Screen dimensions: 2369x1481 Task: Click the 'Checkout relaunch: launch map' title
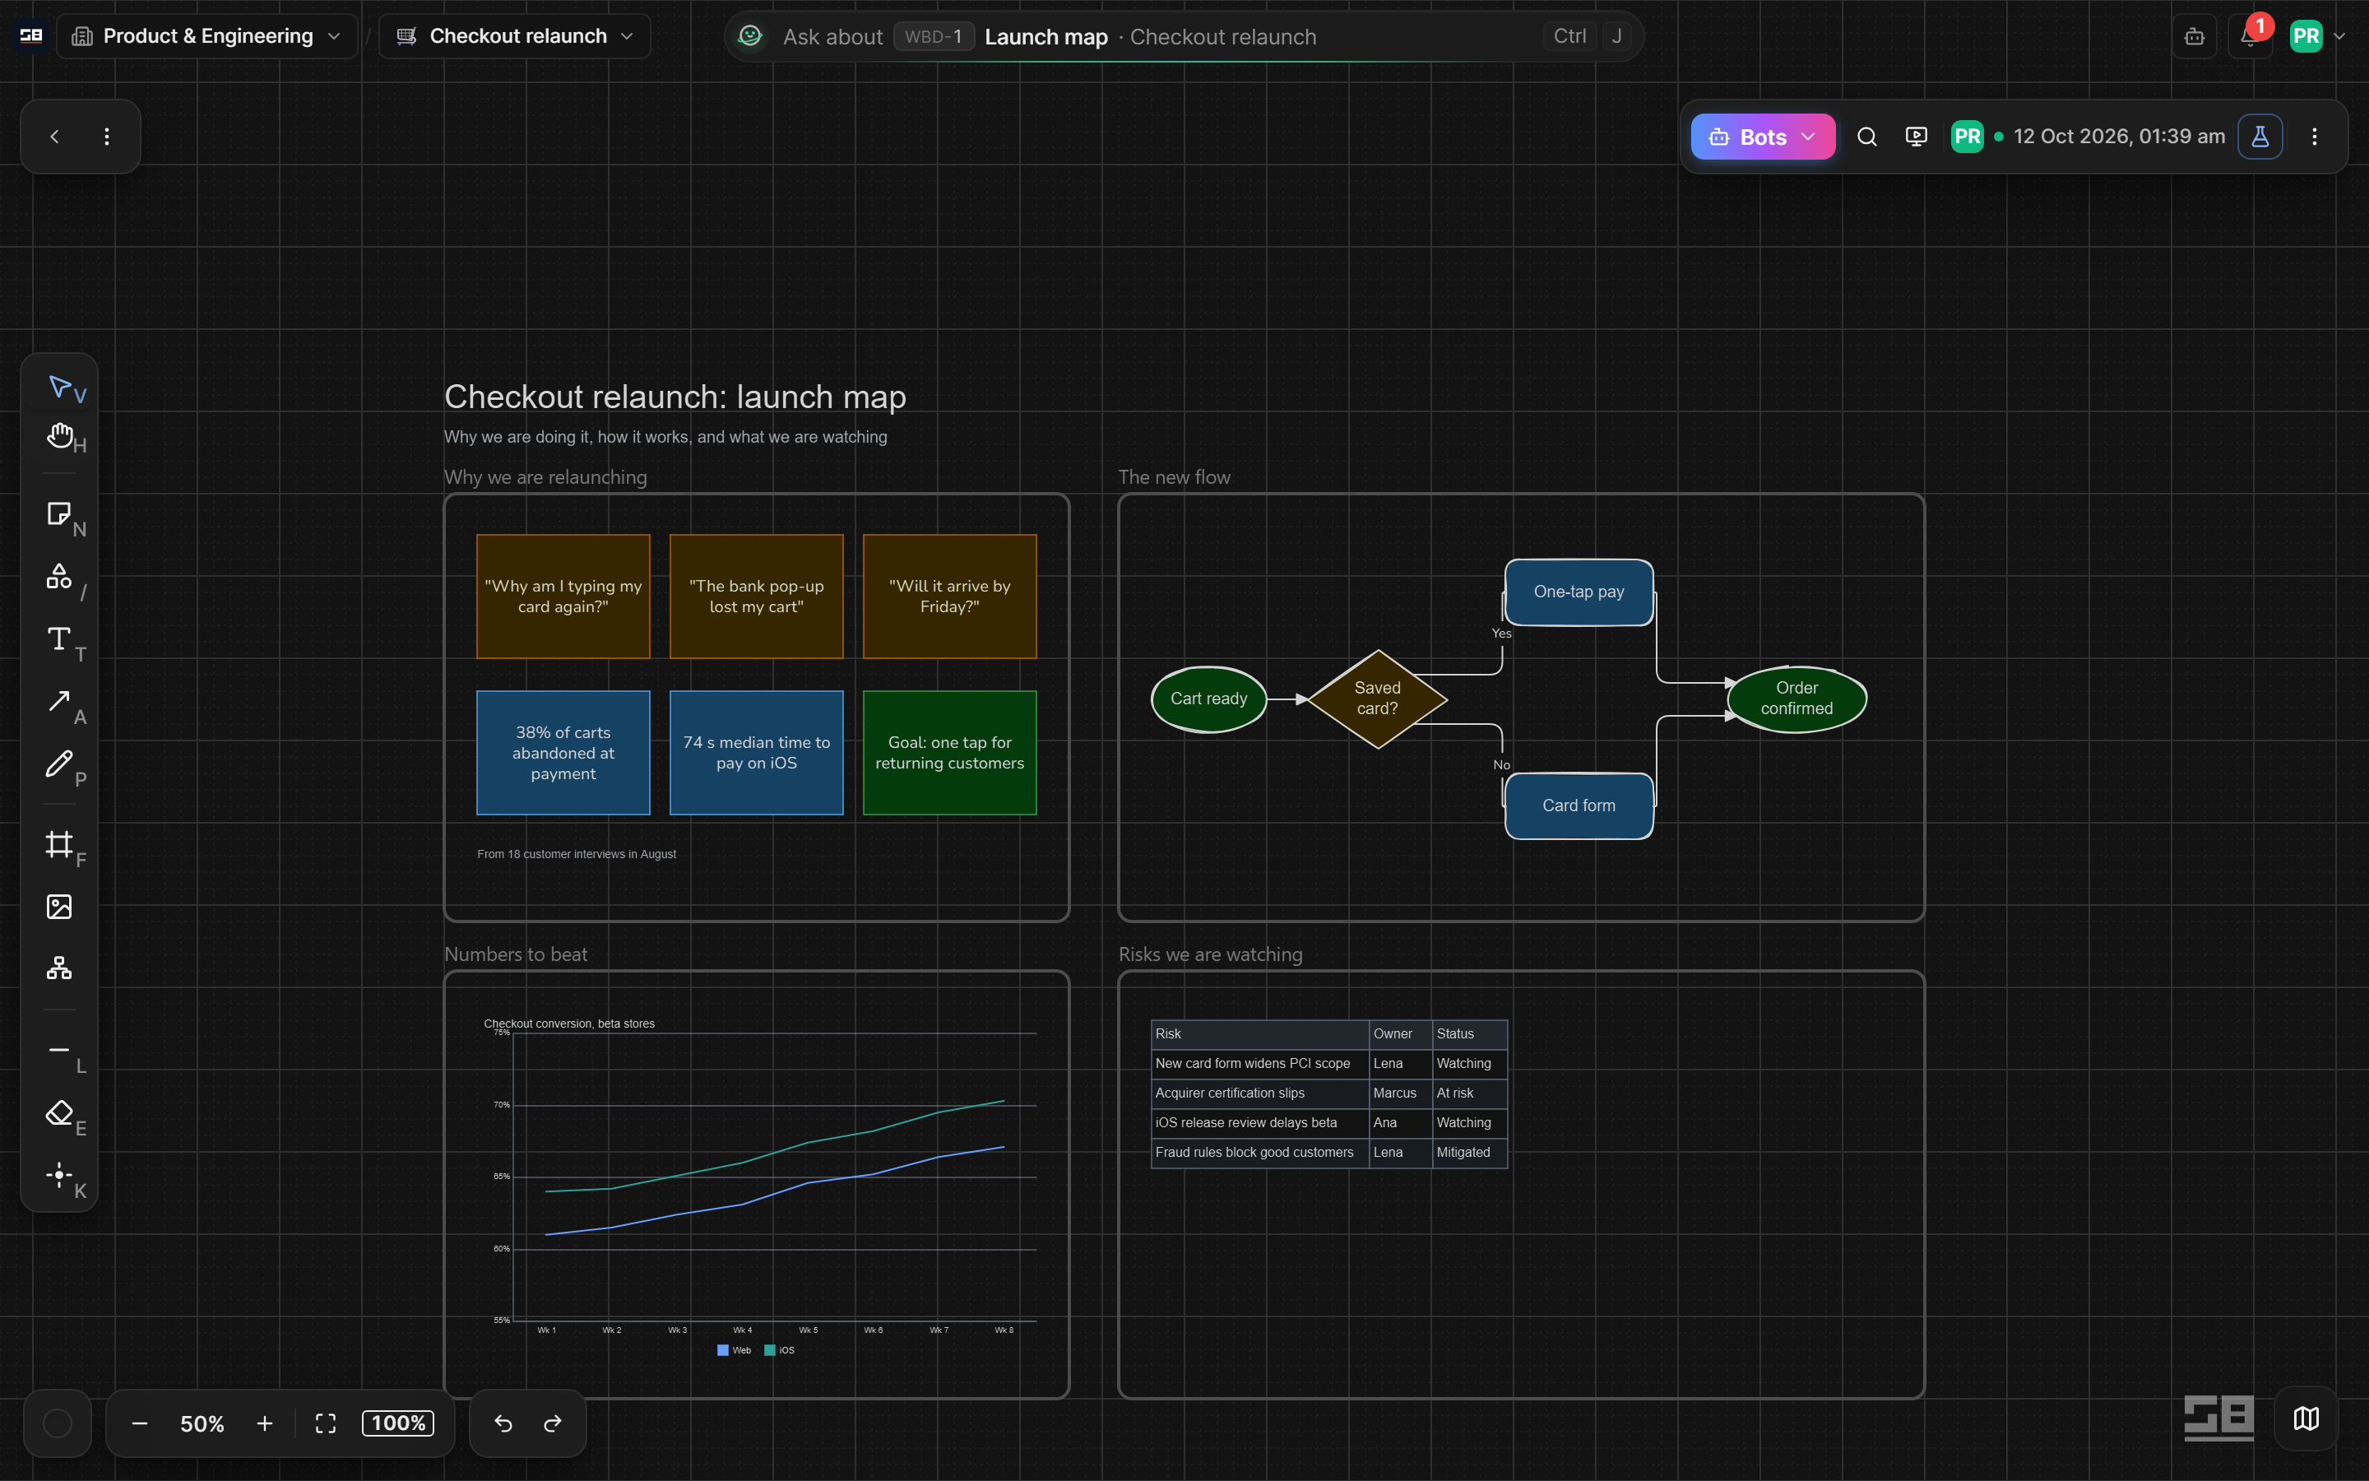[675, 397]
